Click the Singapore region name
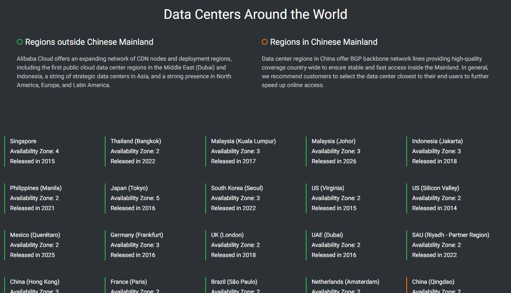Screen dimensions: 511x293 click(23, 141)
